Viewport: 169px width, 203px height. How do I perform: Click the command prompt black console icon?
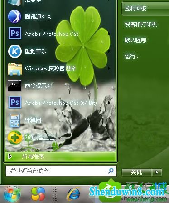pos(14,85)
